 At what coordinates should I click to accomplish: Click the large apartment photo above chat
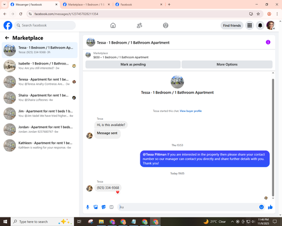(177, 82)
